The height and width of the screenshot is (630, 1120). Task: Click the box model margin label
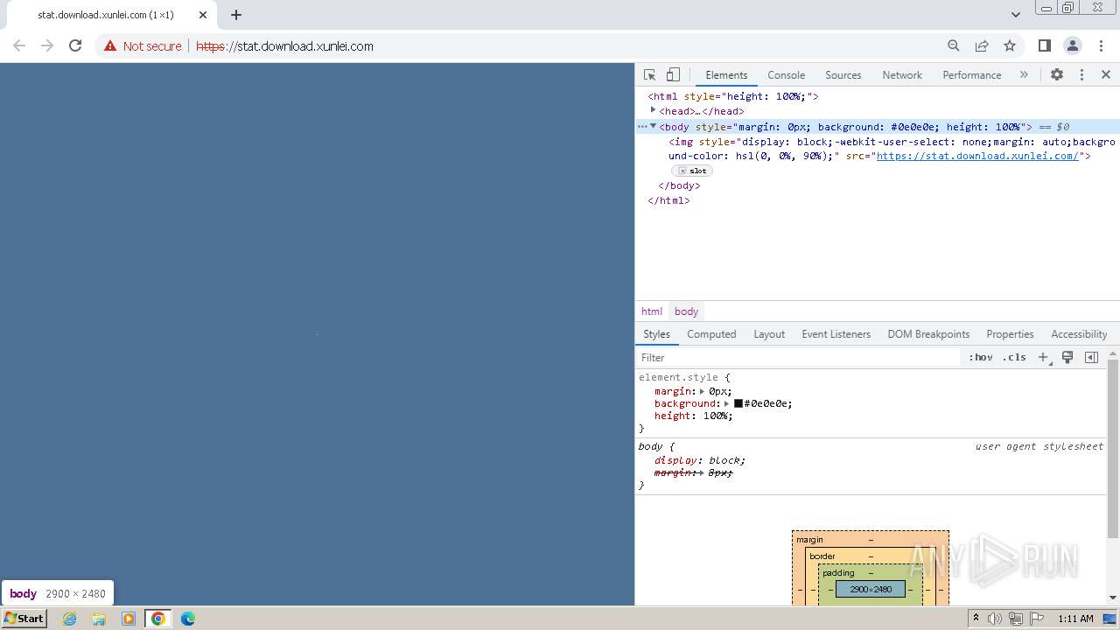coord(809,540)
